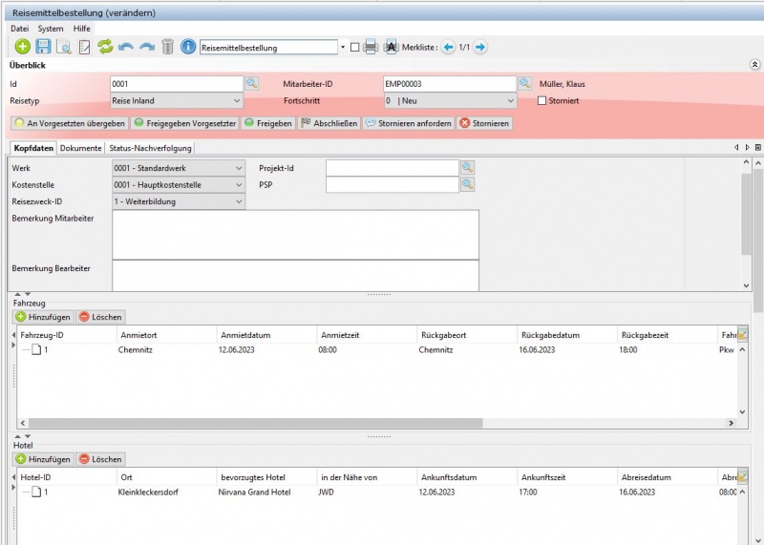The image size is (764, 545).
Task: Open lookup next to Mitarbeiter-ID field
Action: pos(524,84)
